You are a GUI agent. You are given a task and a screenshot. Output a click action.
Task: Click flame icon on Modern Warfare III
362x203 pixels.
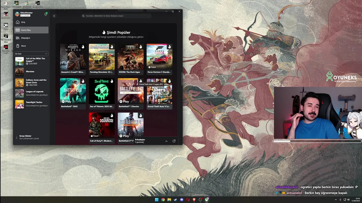[112, 116]
